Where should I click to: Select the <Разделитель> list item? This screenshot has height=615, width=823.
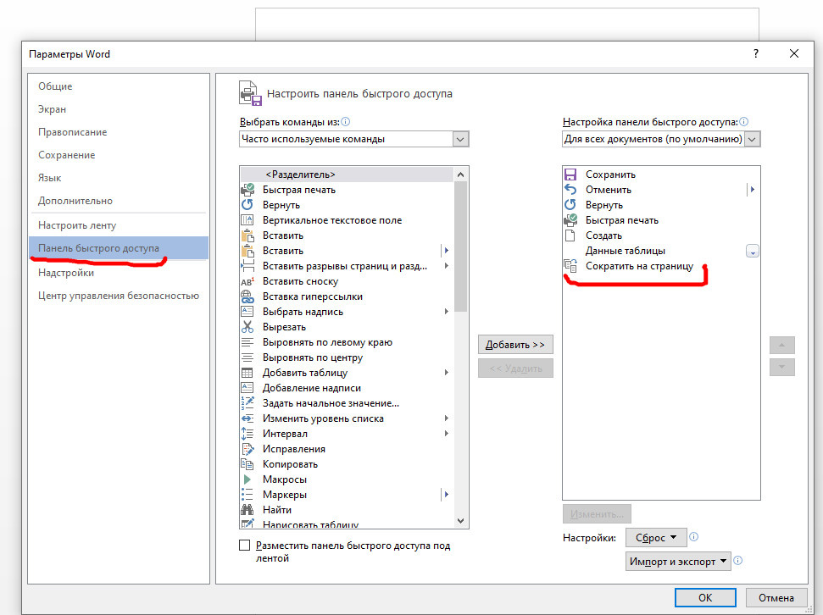pyautogui.click(x=347, y=175)
